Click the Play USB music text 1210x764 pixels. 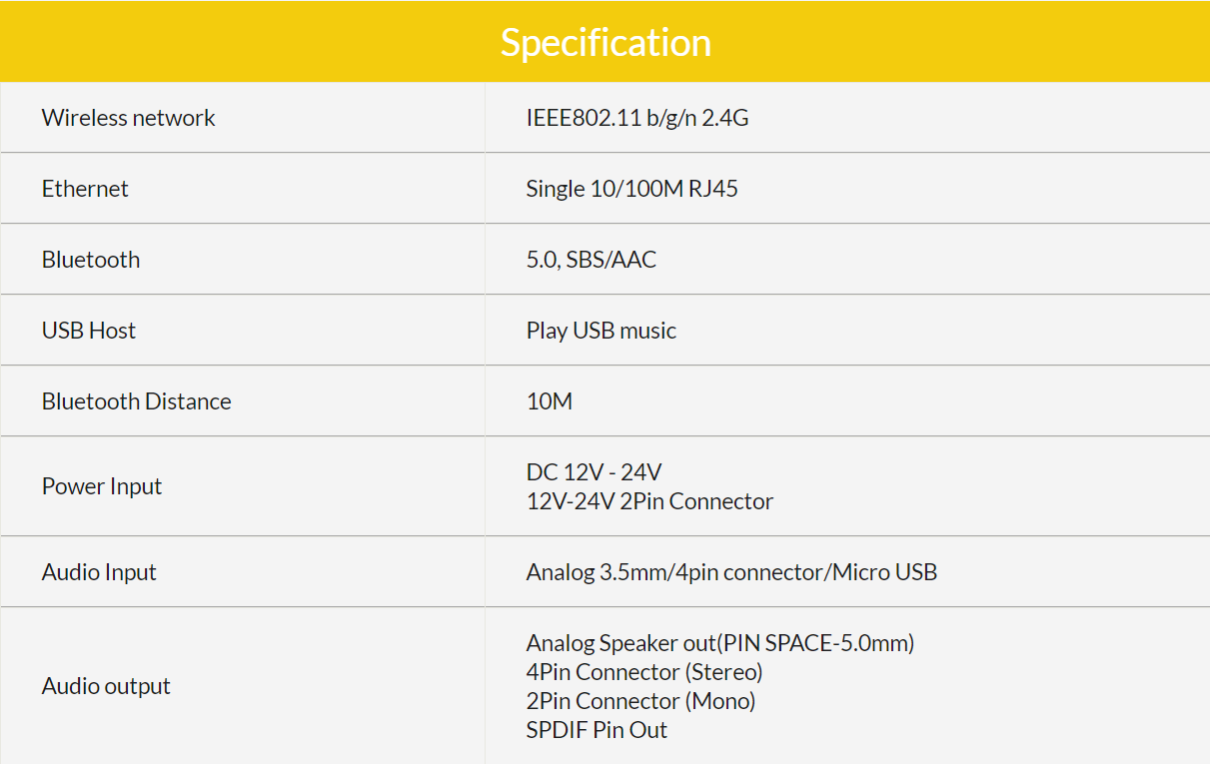601,331
